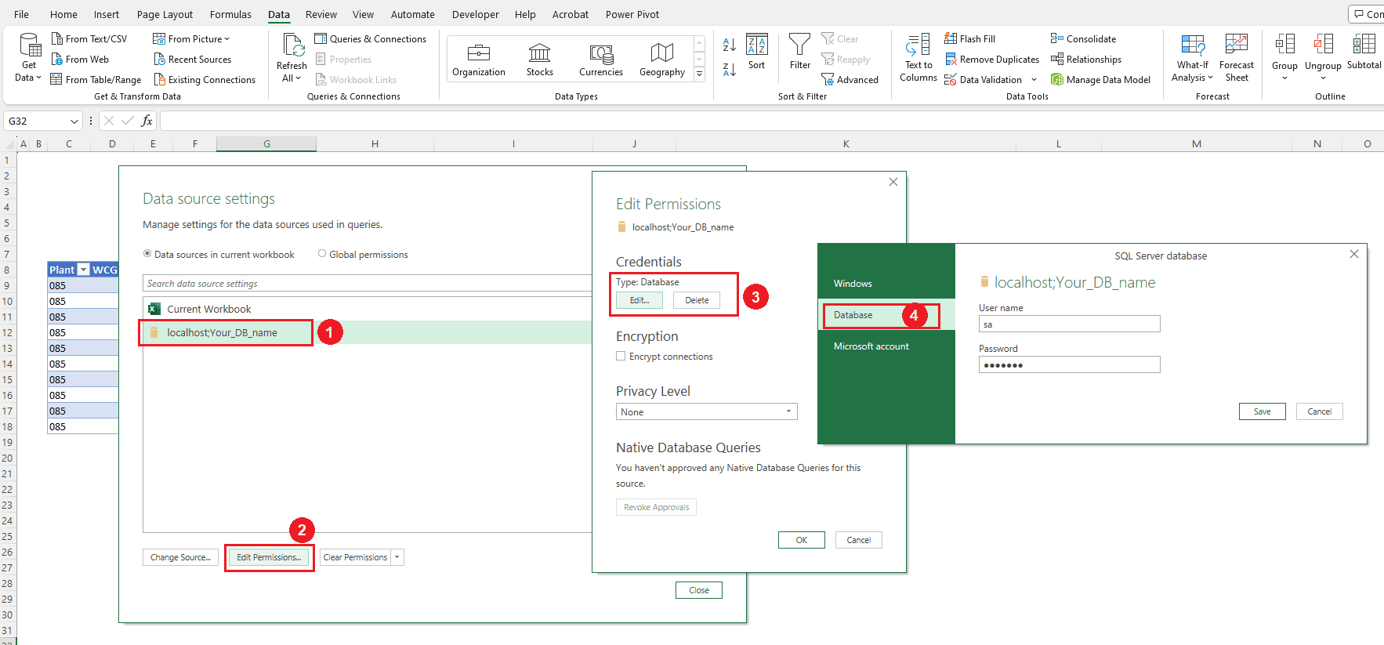Select localhost;Your_DB_name data source entry
Screen dimensions: 1384x645
pos(222,332)
